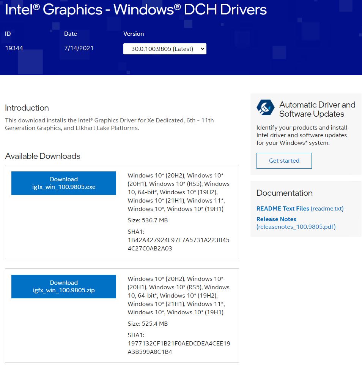Click the page title Intel Graphics - Windows DCH Drivers
The height and width of the screenshot is (366, 362).
[136, 10]
